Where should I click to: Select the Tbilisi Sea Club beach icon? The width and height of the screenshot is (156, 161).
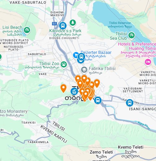coord(131,35)
